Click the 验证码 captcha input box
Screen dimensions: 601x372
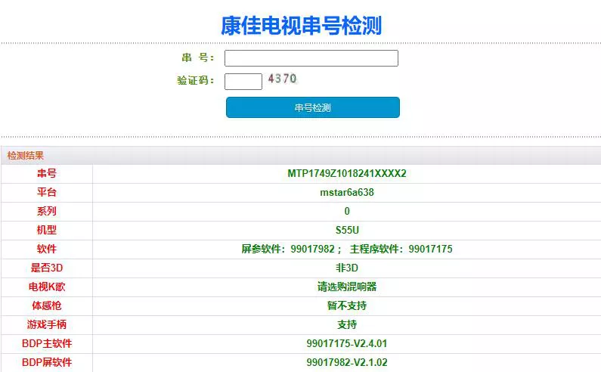coord(243,82)
